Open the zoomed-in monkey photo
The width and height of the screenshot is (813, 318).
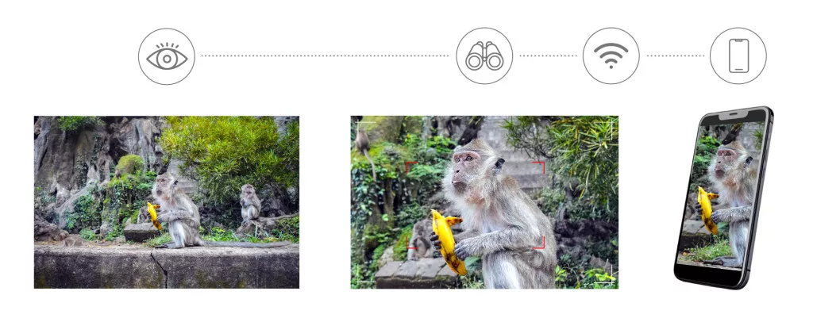[x=484, y=202]
